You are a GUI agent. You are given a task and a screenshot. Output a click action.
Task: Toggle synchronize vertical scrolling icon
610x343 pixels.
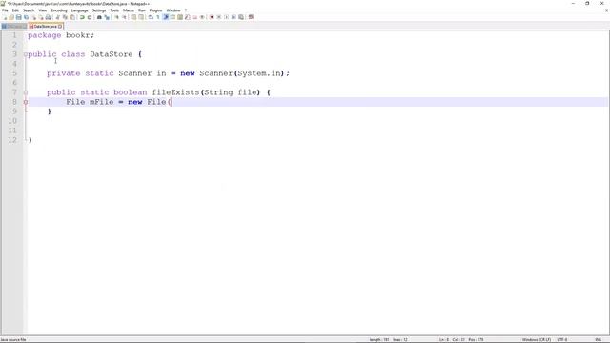click(x=133, y=17)
